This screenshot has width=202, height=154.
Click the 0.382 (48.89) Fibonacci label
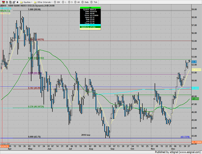click(x=35, y=88)
